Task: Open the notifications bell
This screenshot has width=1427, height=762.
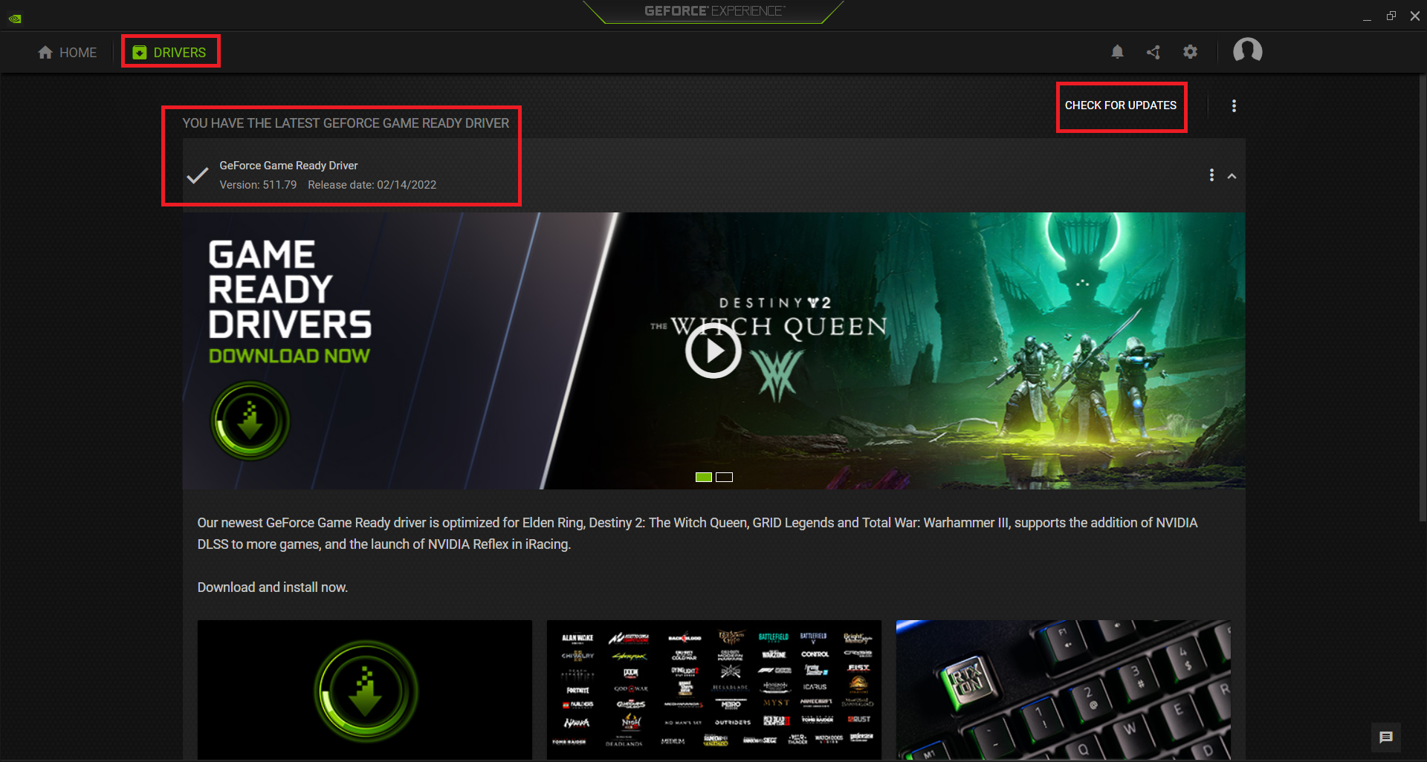Action: tap(1117, 52)
